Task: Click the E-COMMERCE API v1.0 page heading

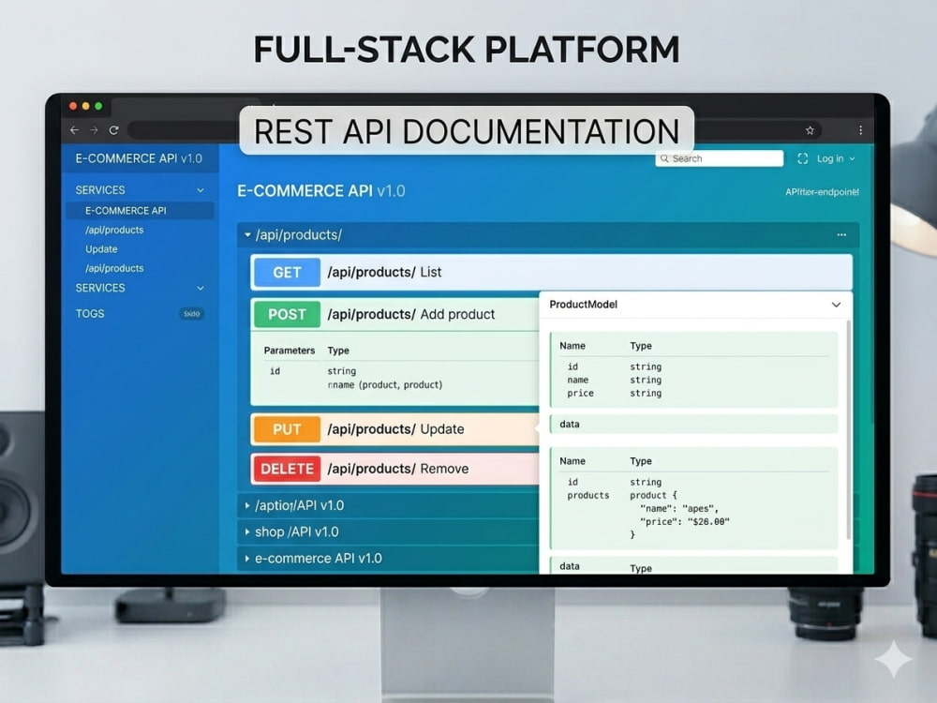Action: point(320,190)
